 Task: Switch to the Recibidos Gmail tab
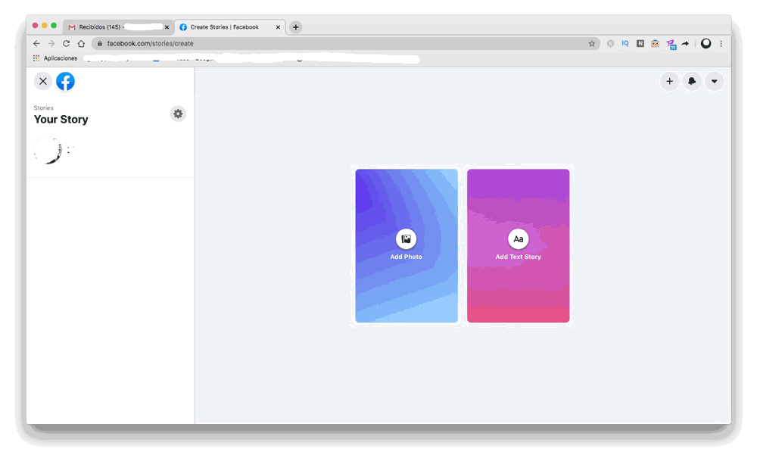pos(118,27)
